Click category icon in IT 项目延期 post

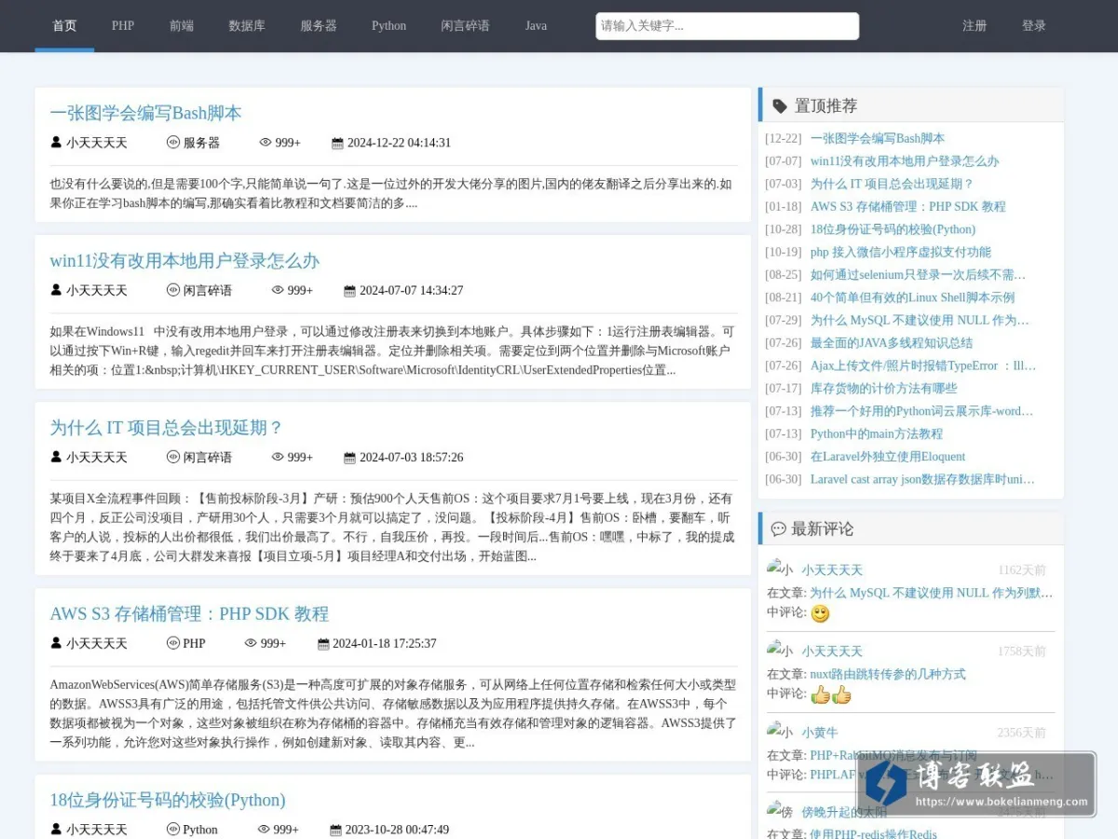tap(172, 457)
